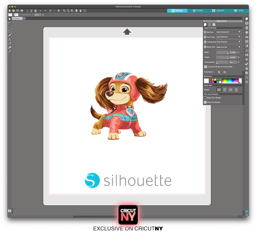
Task: Undo the last action
Action: (x=41, y=11)
